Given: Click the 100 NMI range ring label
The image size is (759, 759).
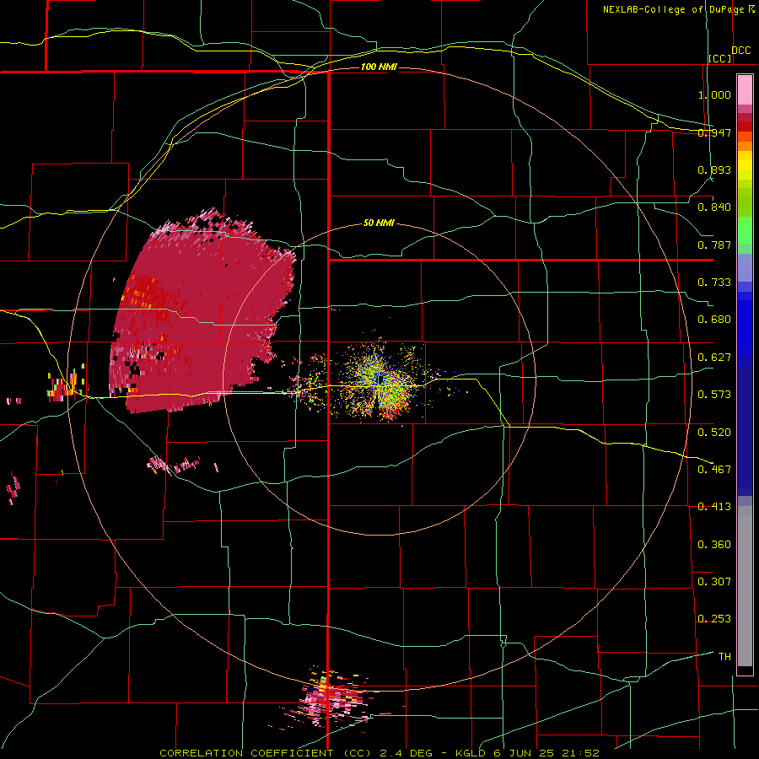Looking at the screenshot, I should click(x=379, y=67).
